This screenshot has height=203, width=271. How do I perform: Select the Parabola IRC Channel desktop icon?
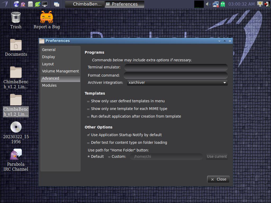tap(16, 160)
